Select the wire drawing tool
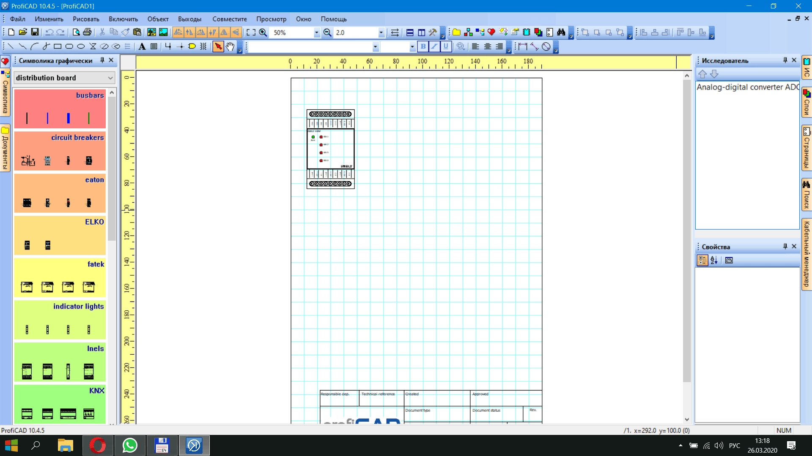Image resolution: width=812 pixels, height=456 pixels. pos(168,46)
